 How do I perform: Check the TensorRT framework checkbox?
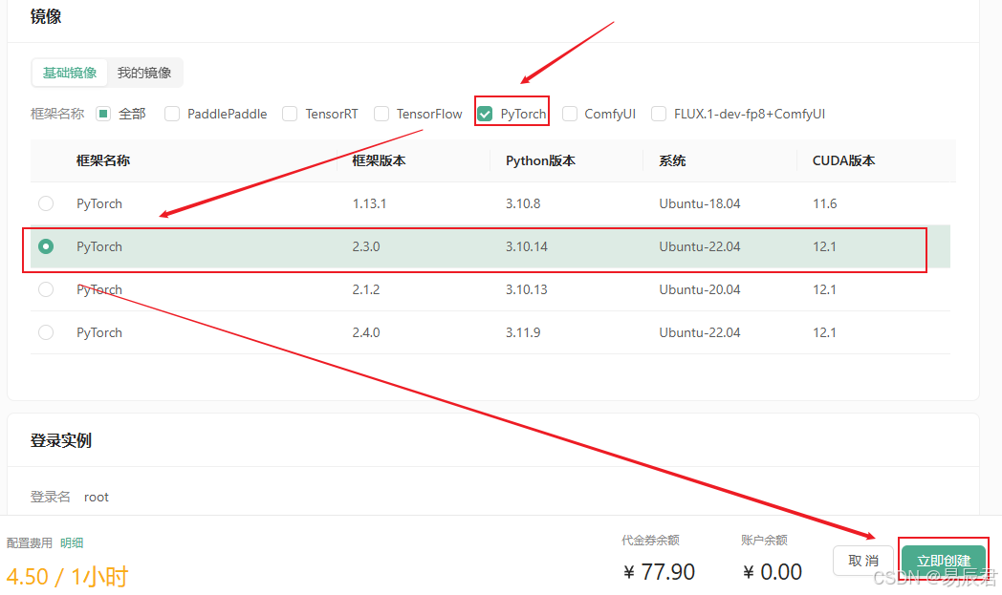tap(290, 114)
